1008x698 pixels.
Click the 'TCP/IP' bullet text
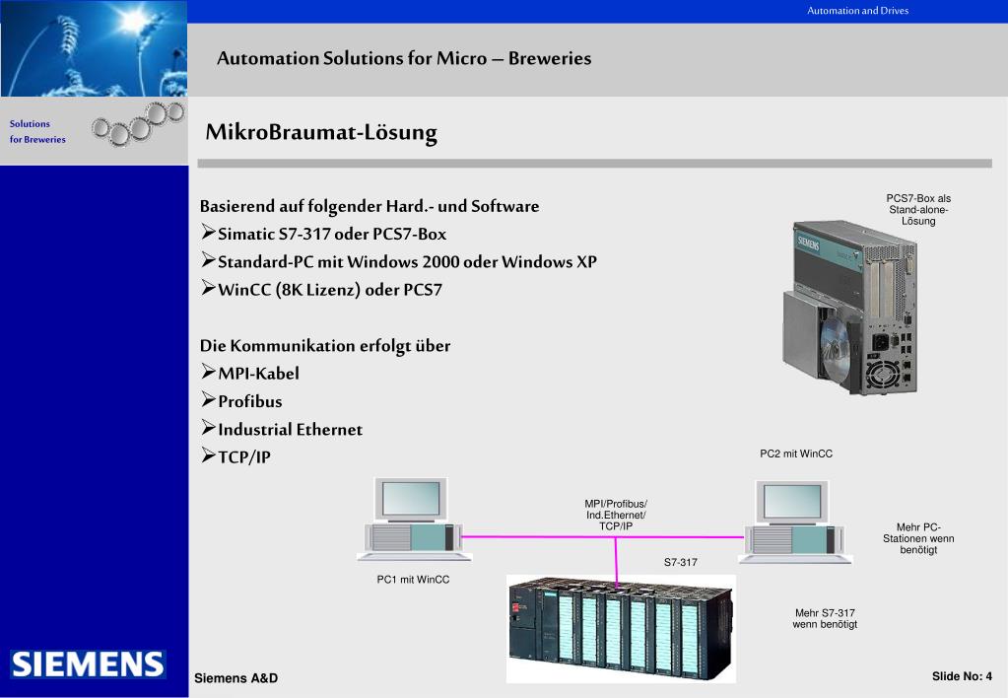coord(244,457)
